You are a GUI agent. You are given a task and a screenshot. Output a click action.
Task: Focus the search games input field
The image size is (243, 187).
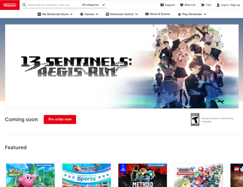(x=53, y=5)
